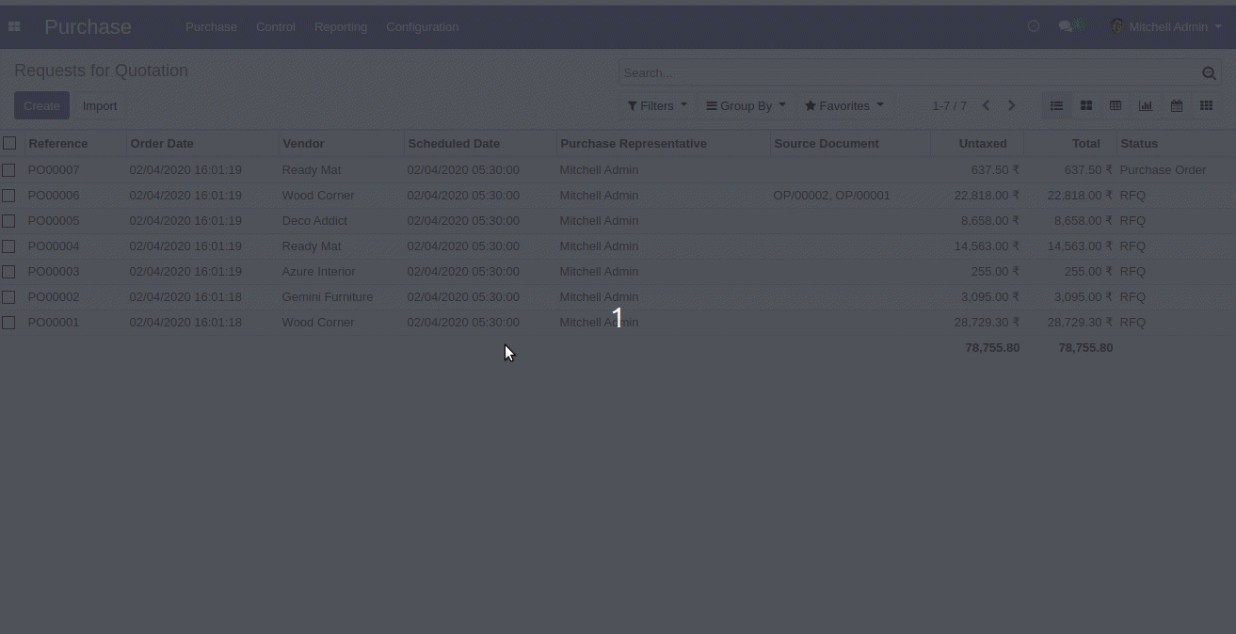Open order PO00005
The image size is (1236, 634).
[x=54, y=221]
